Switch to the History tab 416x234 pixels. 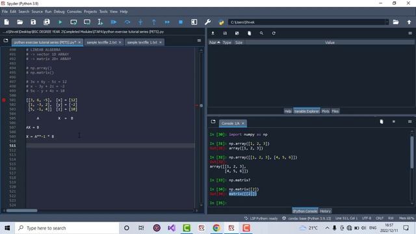325,211
